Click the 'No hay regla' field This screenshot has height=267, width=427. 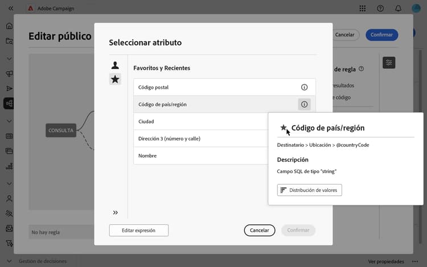click(61, 232)
